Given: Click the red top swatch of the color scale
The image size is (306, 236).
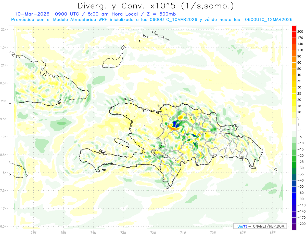Looking at the screenshot, I should [x=294, y=29].
